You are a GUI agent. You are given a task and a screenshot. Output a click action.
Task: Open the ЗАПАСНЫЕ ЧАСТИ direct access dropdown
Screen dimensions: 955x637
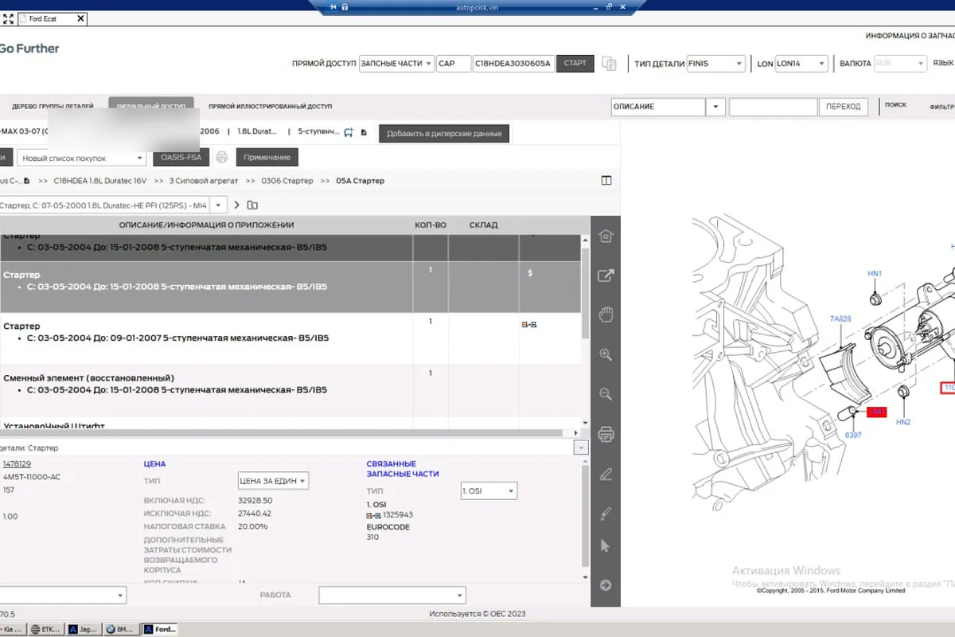coord(396,64)
